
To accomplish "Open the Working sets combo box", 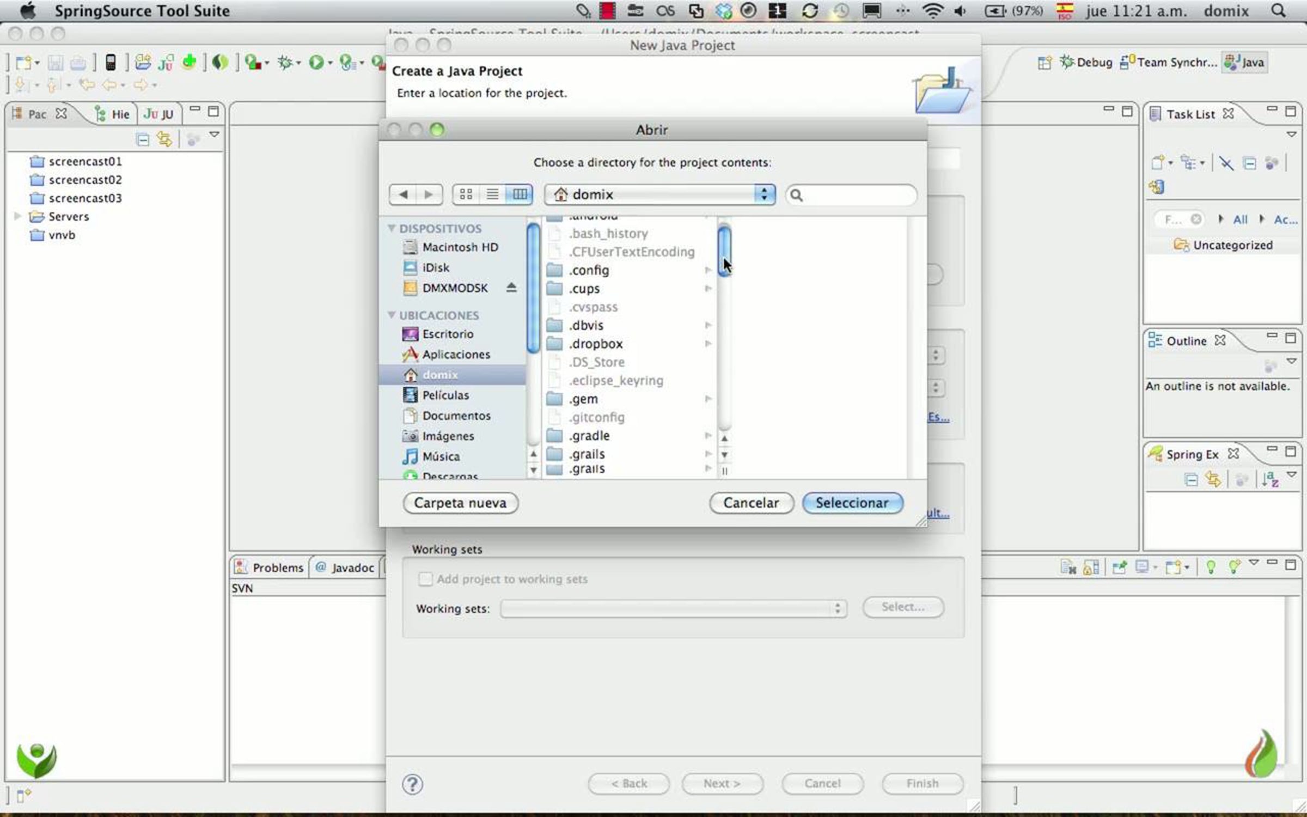I will (674, 608).
